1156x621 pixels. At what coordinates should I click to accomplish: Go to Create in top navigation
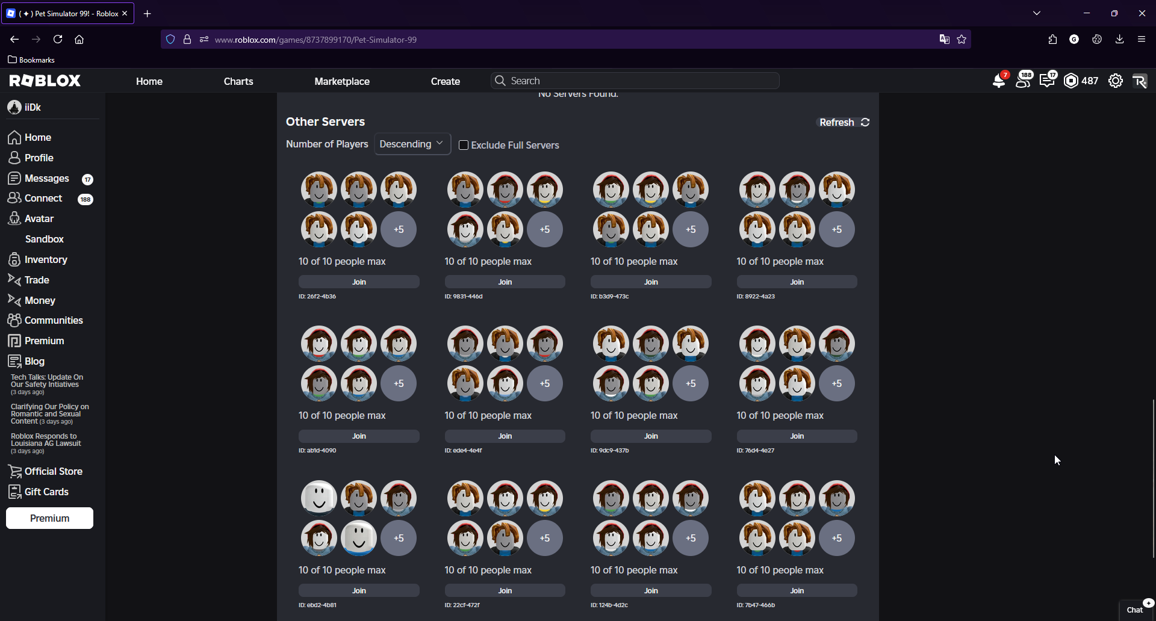coord(446,81)
